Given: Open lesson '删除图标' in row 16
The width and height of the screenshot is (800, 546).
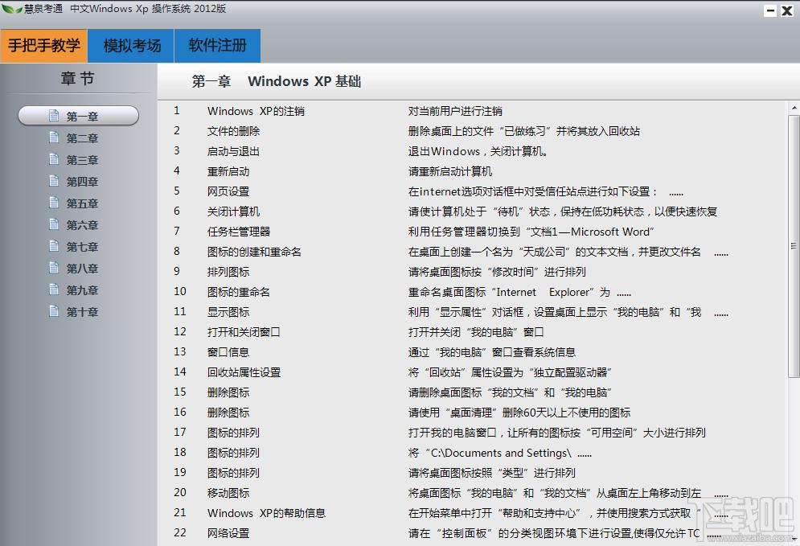Looking at the screenshot, I should 228,413.
